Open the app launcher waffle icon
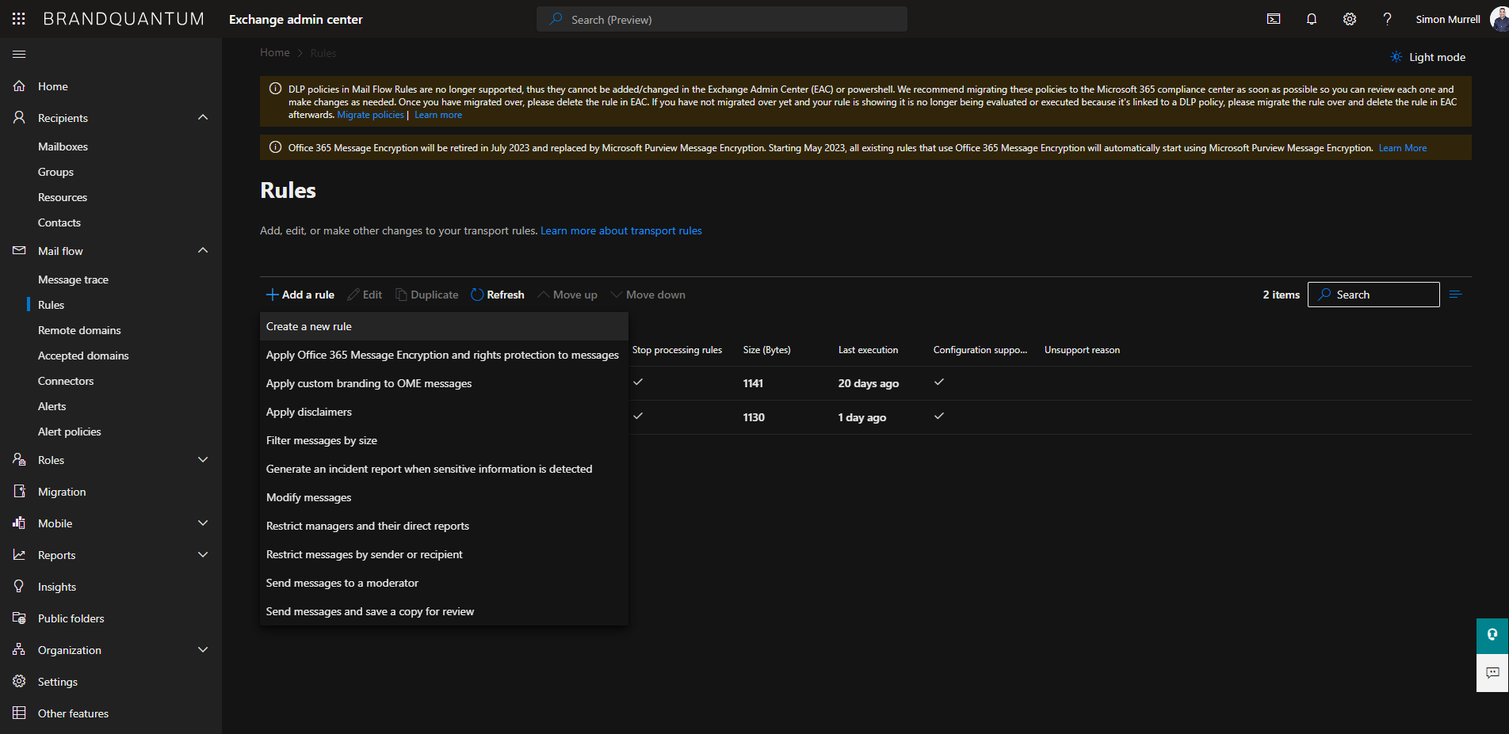This screenshot has width=1509, height=734. pos(19,19)
